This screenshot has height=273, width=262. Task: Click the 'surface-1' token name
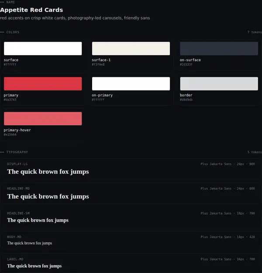pyautogui.click(x=101, y=60)
